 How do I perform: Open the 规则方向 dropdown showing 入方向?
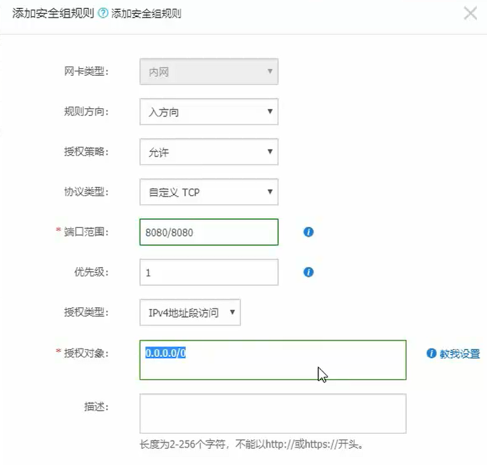click(x=209, y=112)
